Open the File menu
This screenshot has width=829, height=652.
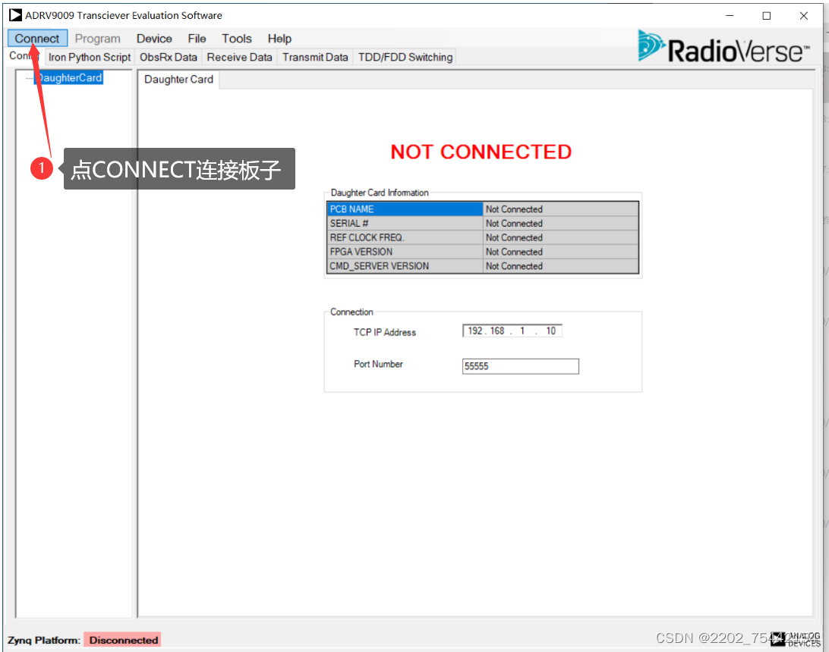(197, 39)
